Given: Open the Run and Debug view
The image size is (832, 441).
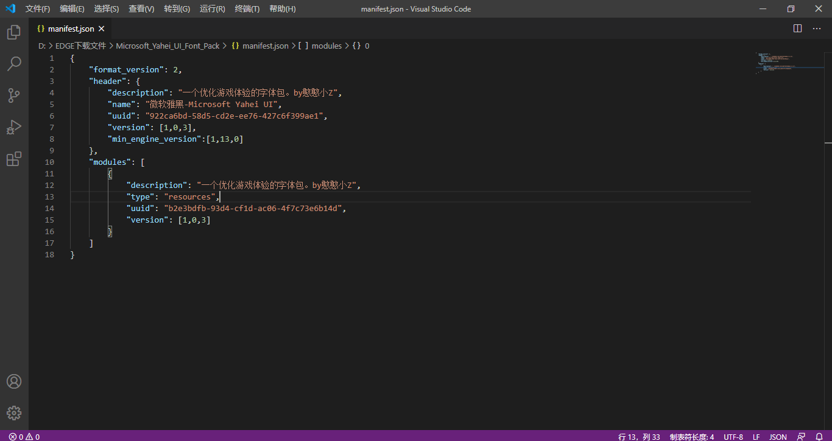Looking at the screenshot, I should click(x=14, y=127).
